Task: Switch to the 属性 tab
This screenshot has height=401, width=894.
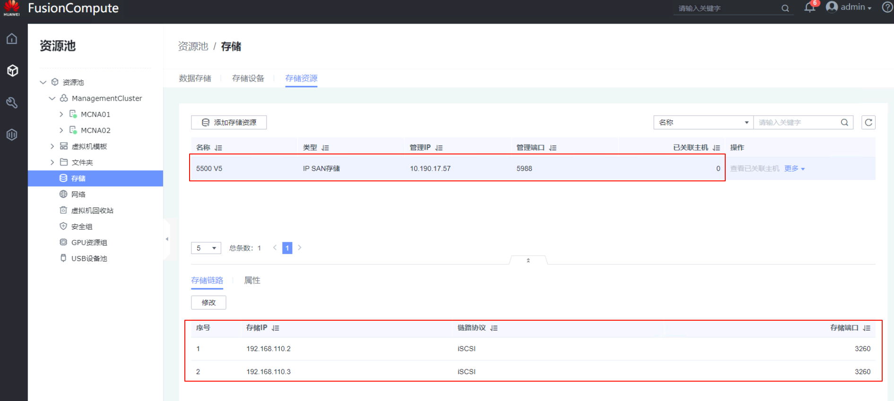Action: [252, 281]
